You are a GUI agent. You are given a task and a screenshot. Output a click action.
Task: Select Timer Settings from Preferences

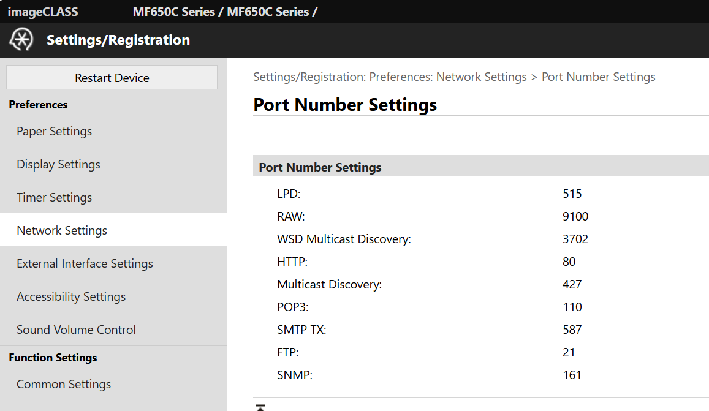click(x=55, y=198)
